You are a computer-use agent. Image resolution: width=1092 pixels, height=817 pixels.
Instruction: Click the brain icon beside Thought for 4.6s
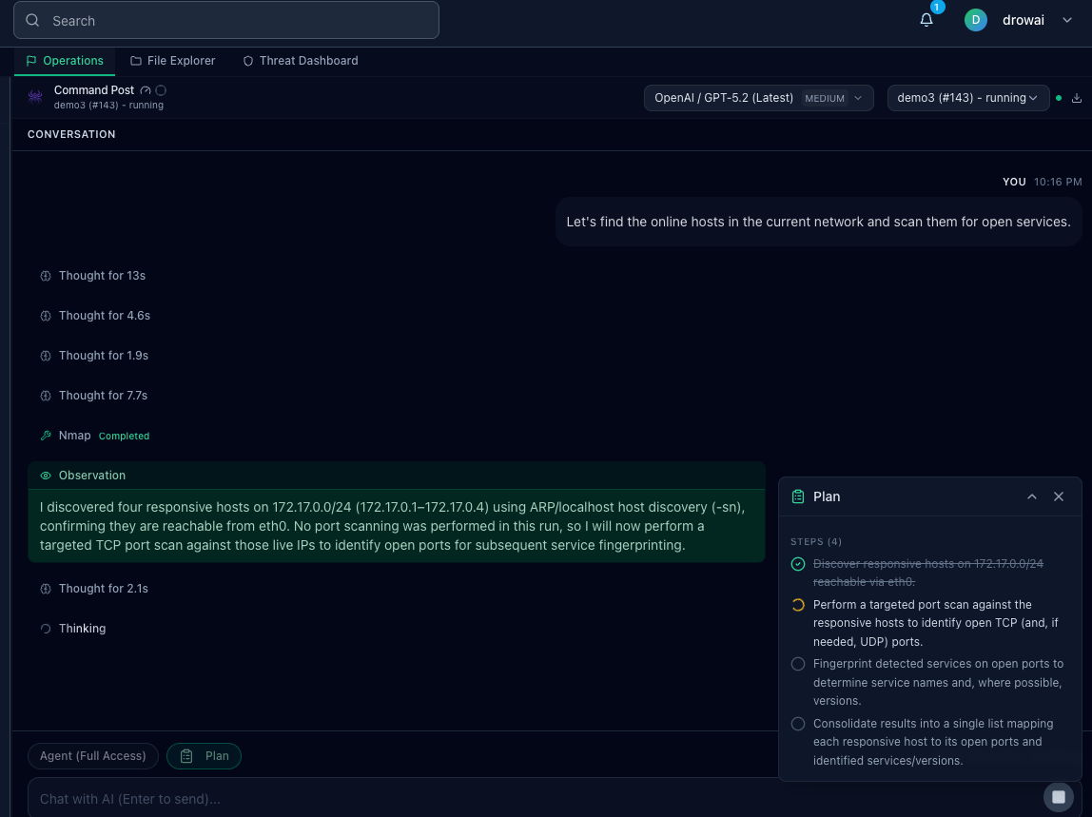(x=46, y=316)
